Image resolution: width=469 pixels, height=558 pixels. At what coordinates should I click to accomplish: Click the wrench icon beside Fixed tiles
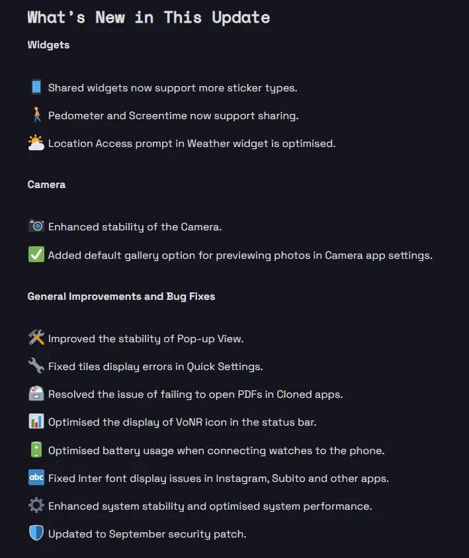(x=36, y=366)
